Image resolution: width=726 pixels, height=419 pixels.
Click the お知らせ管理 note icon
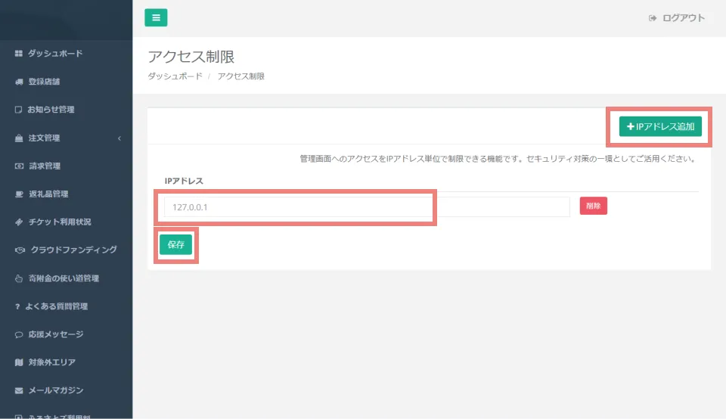[x=19, y=110]
